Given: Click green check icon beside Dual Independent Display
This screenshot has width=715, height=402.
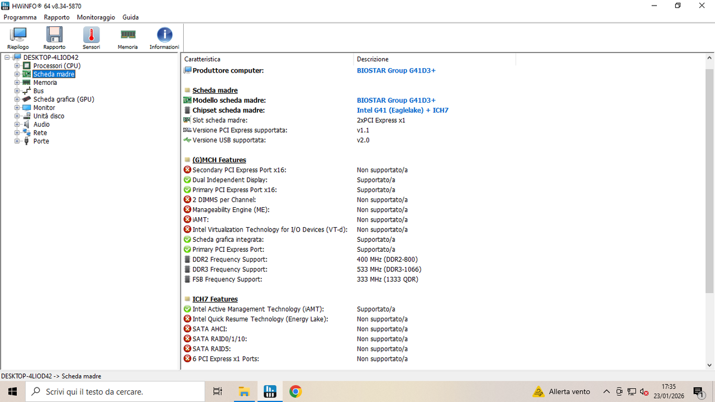Looking at the screenshot, I should (187, 180).
